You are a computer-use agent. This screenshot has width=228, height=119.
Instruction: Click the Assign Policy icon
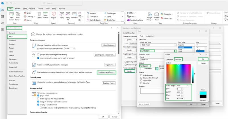[150, 14]
